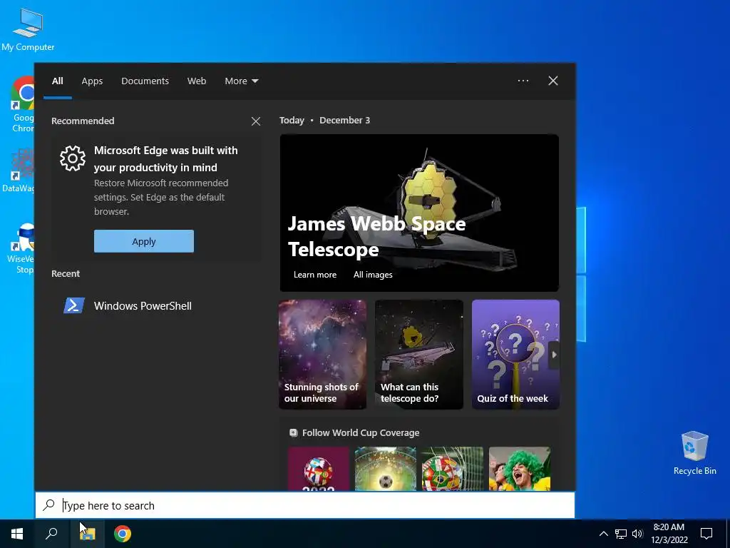This screenshot has width=730, height=548.
Task: Open the 2022 World Cup ball thumbnail
Action: (x=319, y=469)
